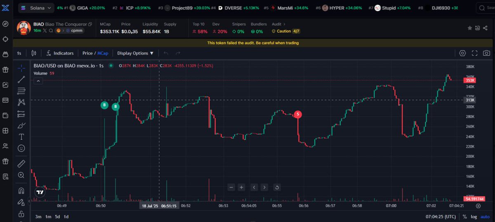
Task: Click the MevX logo icon
Action: coord(5,7)
